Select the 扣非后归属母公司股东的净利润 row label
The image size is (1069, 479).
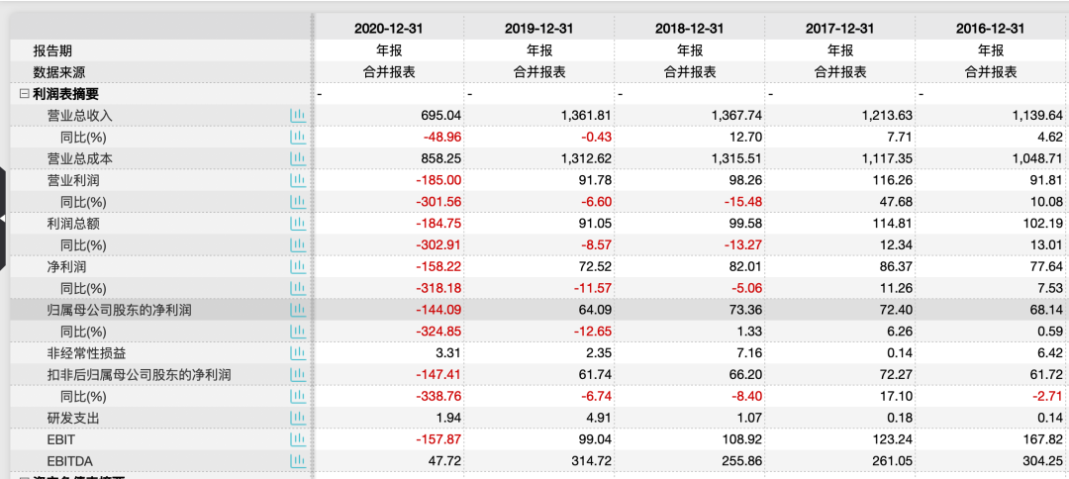point(140,375)
